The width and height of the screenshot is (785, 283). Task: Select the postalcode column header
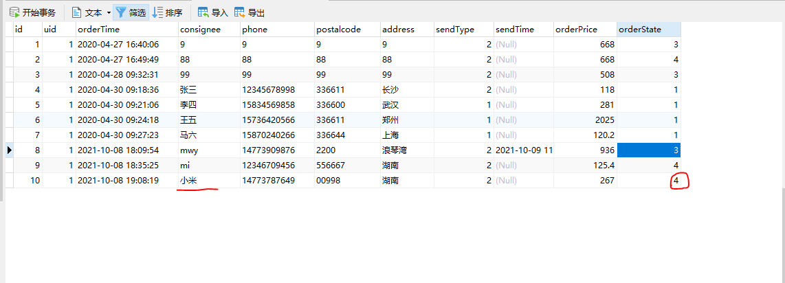[347, 30]
